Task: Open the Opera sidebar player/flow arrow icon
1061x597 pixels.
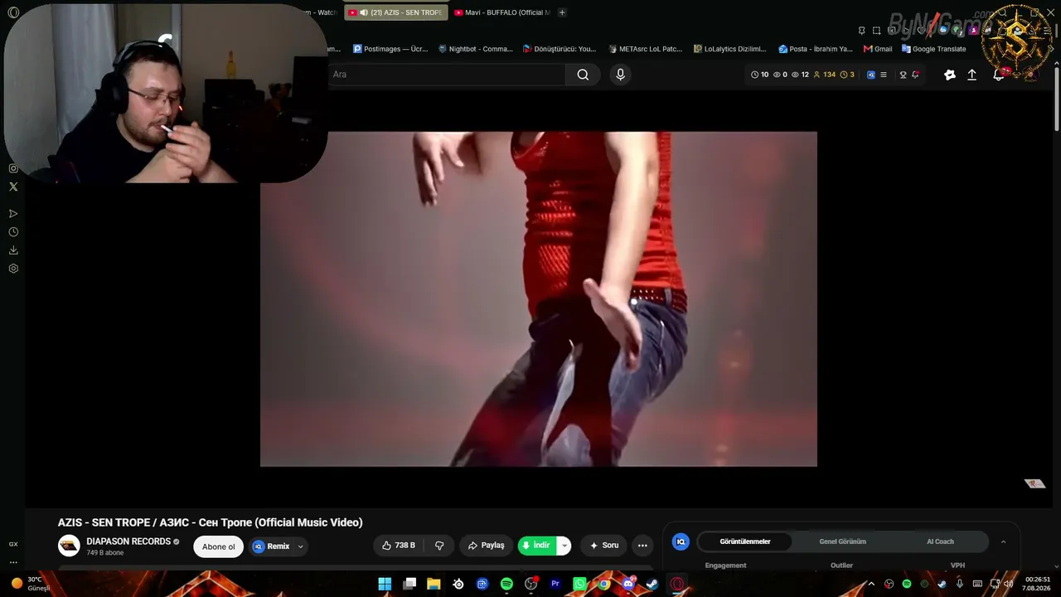Action: tap(13, 214)
